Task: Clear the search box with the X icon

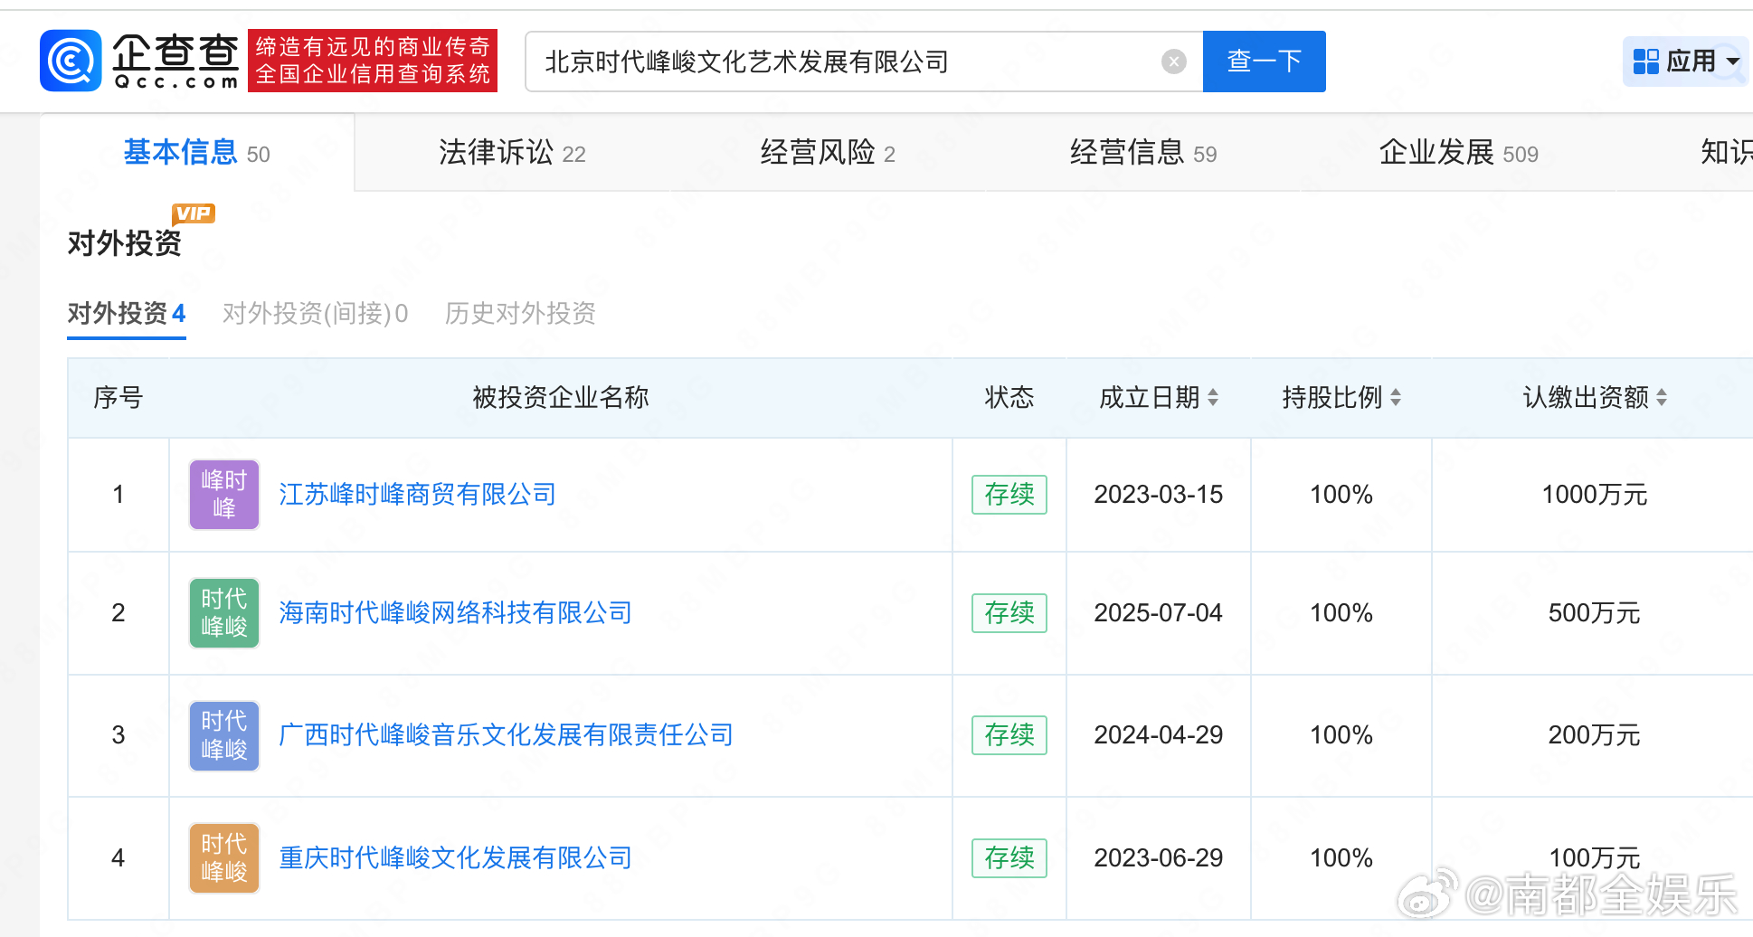Action: pyautogui.click(x=1173, y=62)
